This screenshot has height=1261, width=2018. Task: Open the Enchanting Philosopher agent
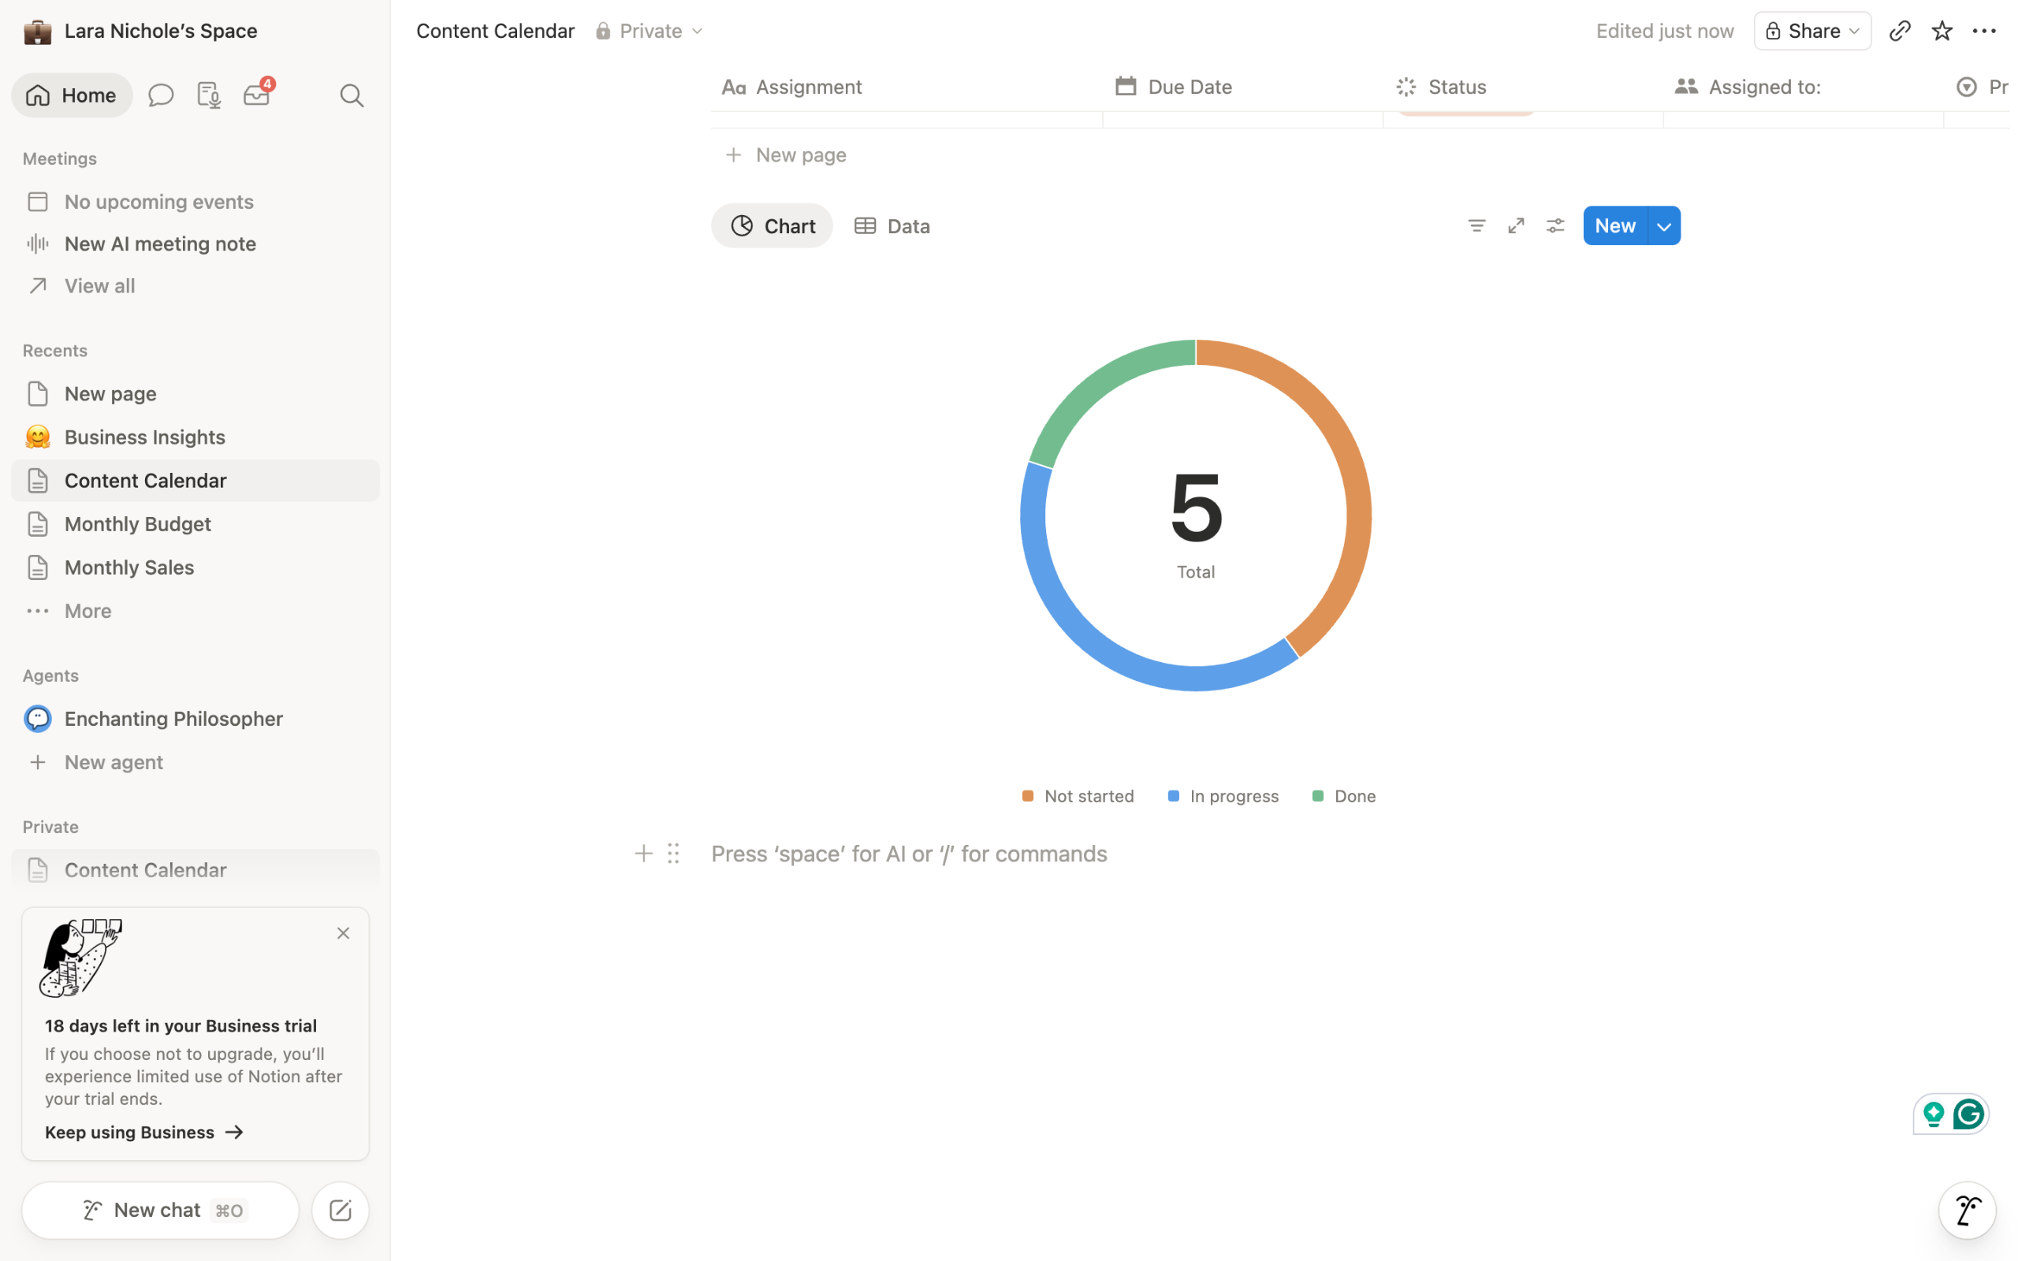point(195,719)
